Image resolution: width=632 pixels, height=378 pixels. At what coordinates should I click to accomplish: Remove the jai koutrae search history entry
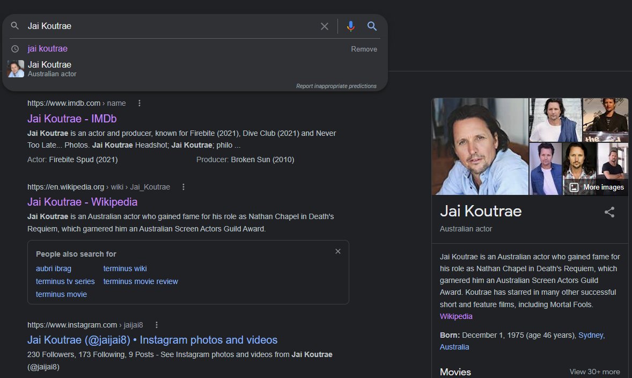click(x=364, y=49)
